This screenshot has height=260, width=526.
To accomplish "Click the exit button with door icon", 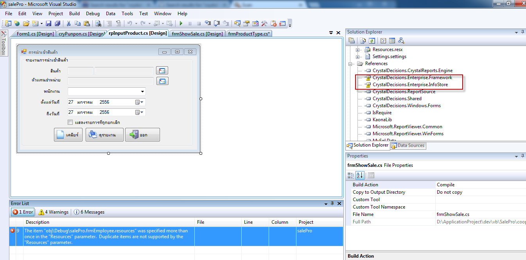I will click(x=142, y=134).
